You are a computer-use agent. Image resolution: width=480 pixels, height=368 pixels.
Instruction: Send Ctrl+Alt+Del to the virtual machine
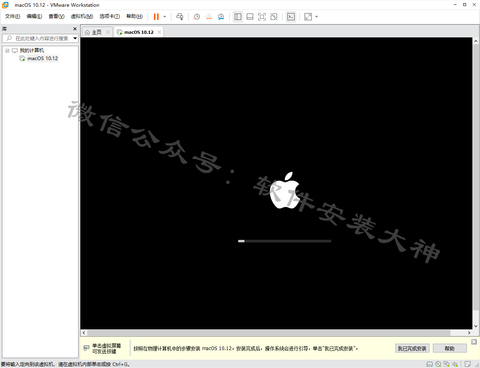[x=180, y=17]
